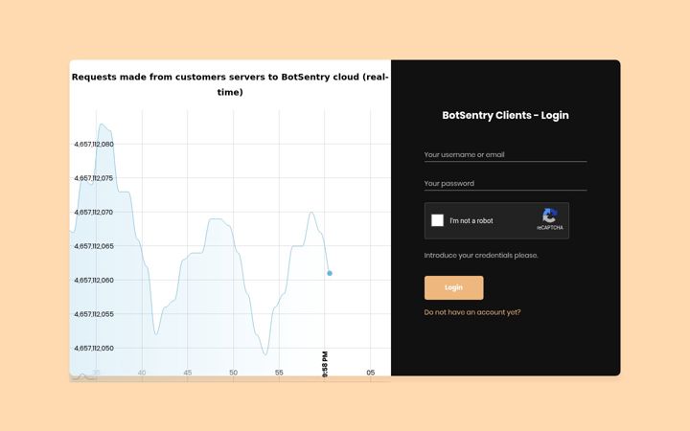Image resolution: width=690 pixels, height=431 pixels.
Task: Click the 50 x-axis tick label
Action: pos(233,373)
